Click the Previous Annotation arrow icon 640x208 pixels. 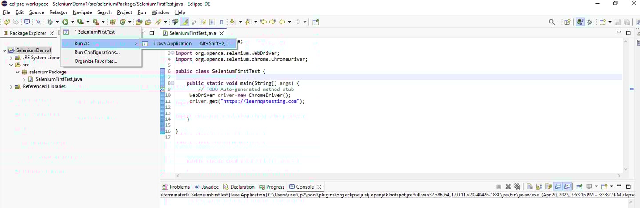click(248, 22)
